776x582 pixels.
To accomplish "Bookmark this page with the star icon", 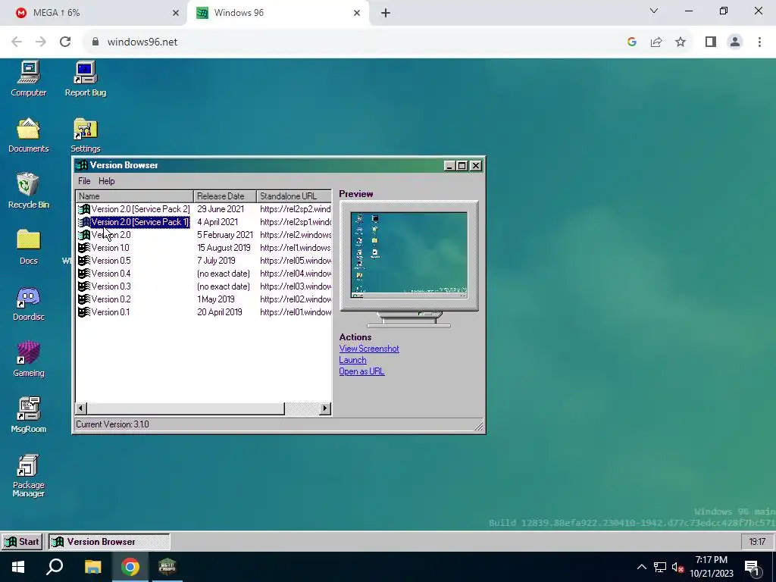I will (681, 42).
